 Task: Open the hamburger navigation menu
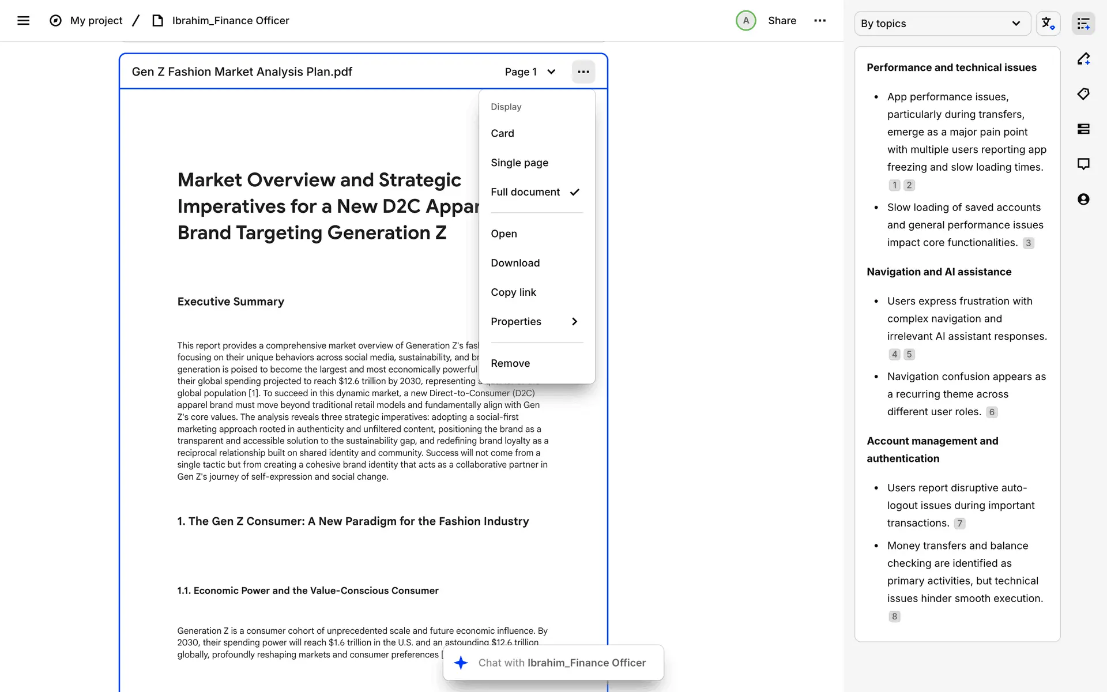coord(23,21)
